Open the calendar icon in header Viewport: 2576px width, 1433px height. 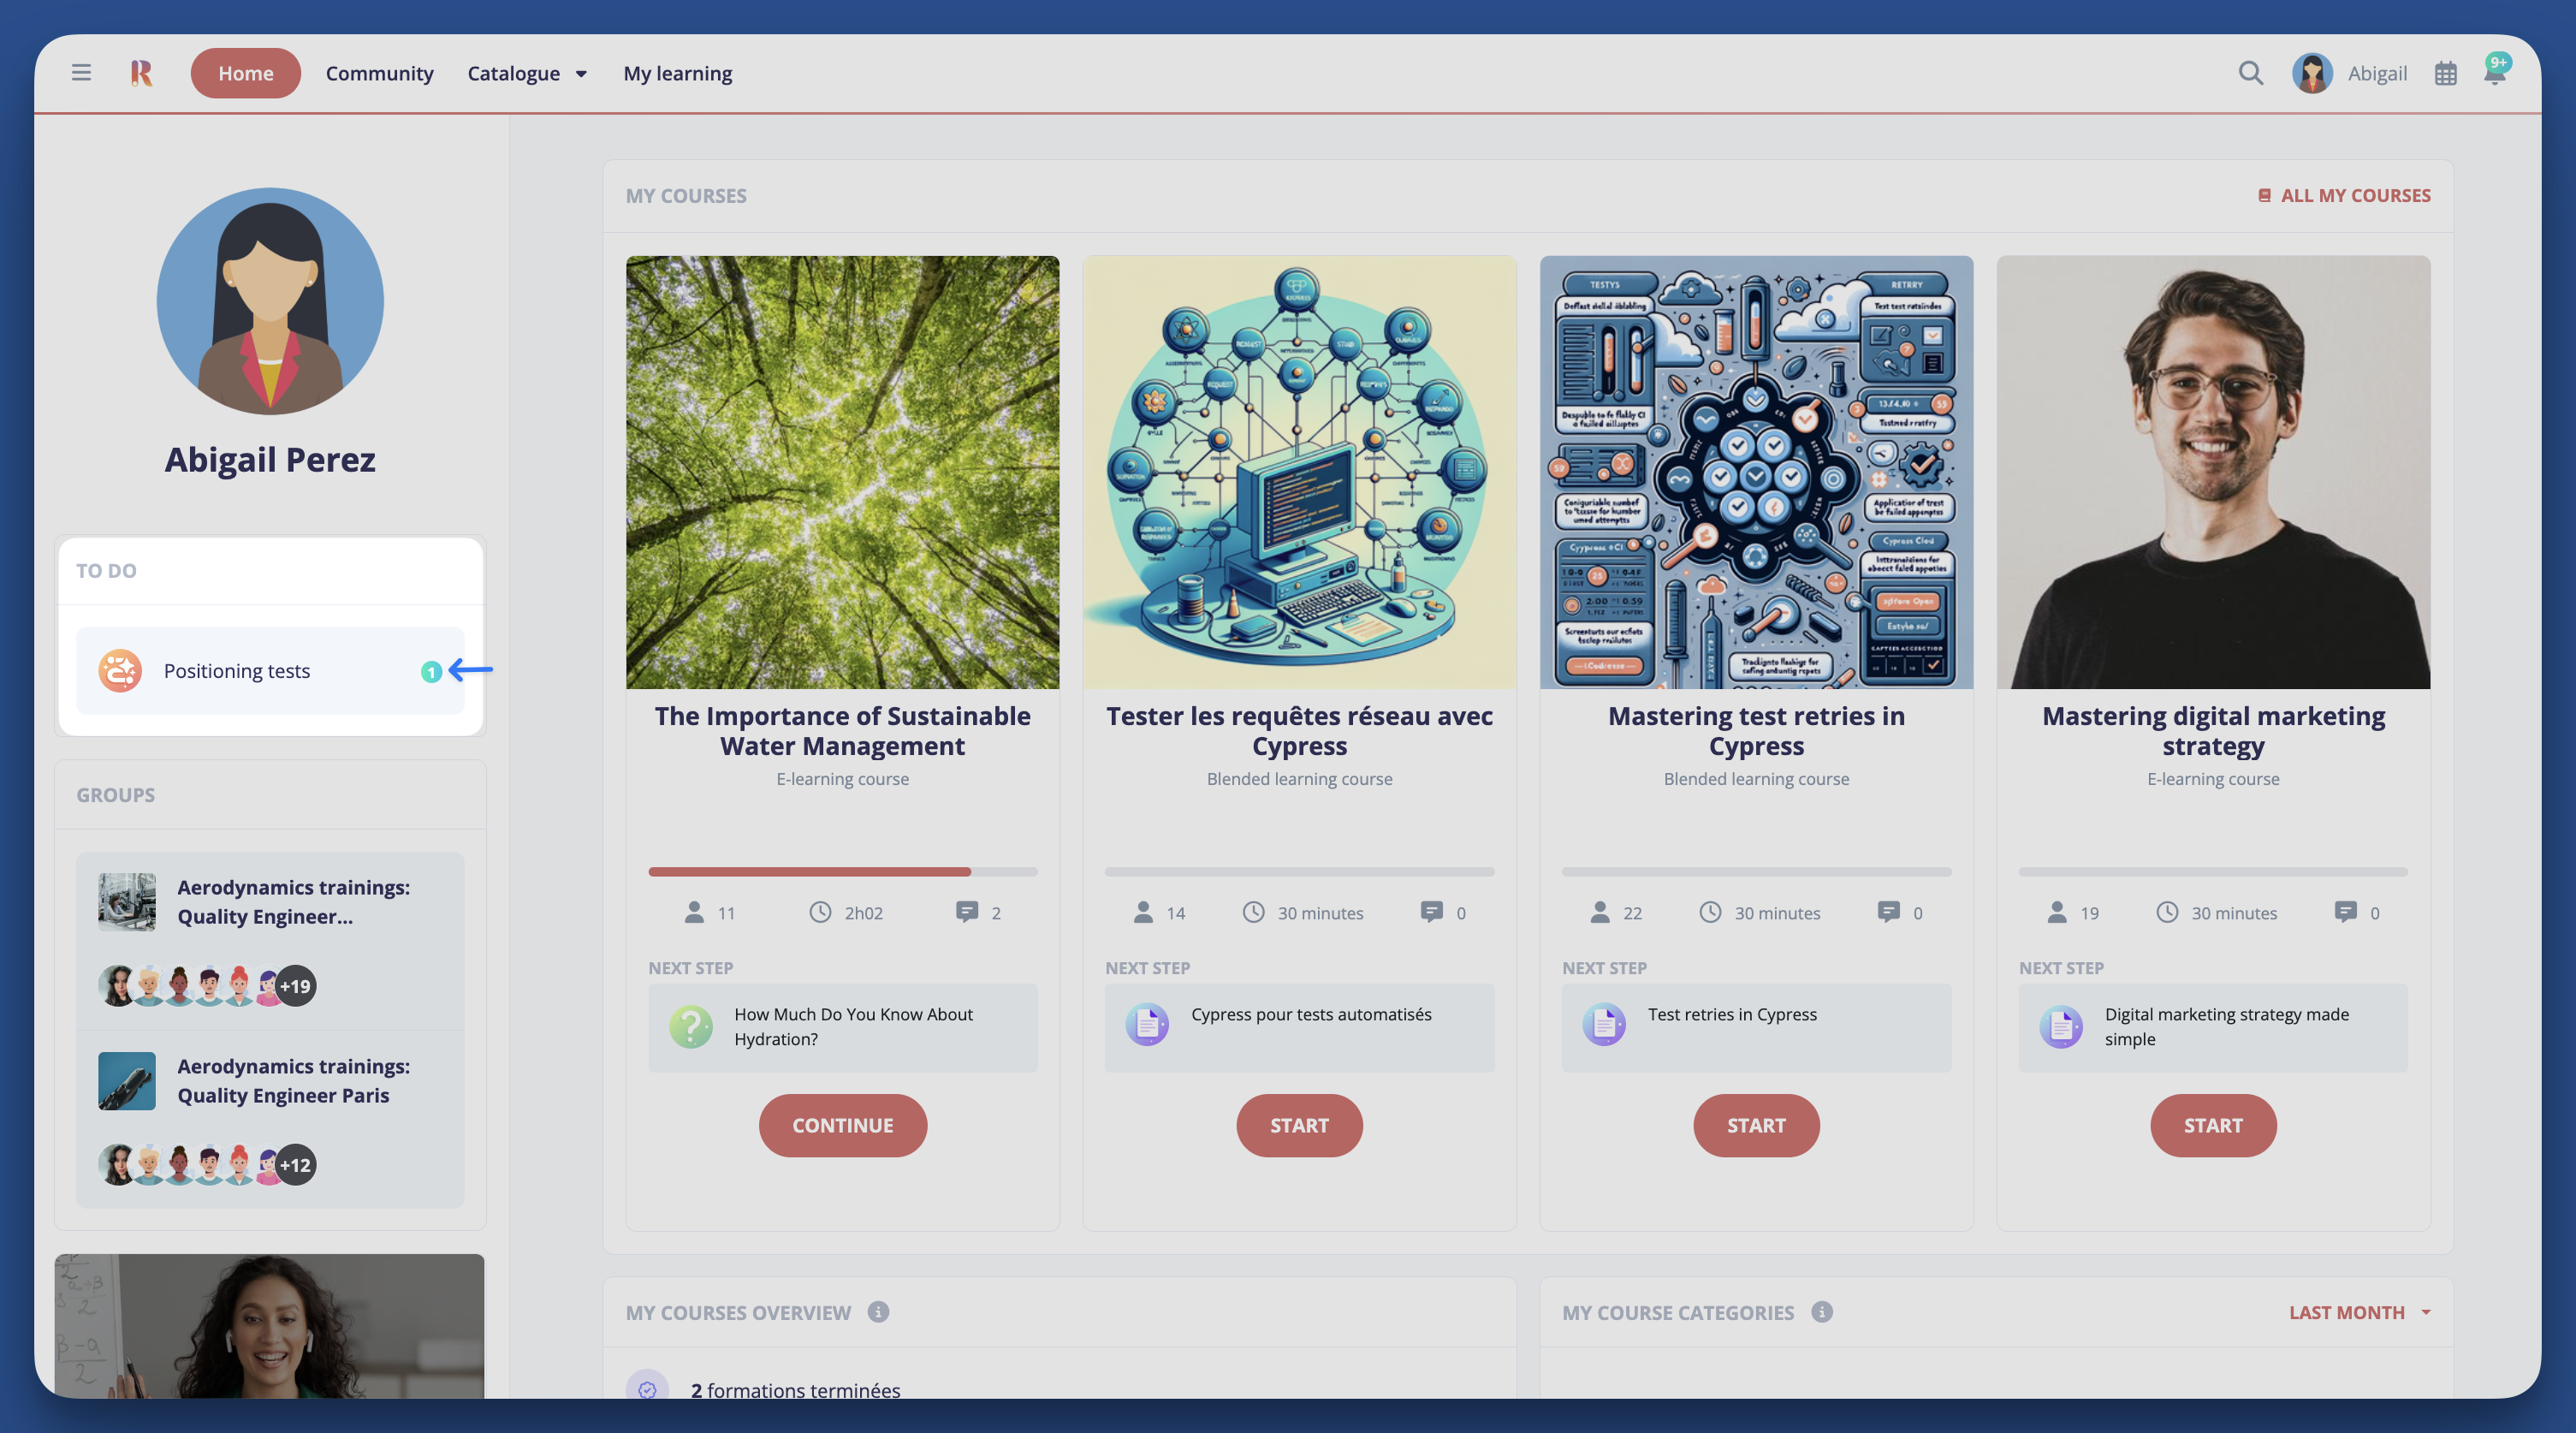point(2445,73)
